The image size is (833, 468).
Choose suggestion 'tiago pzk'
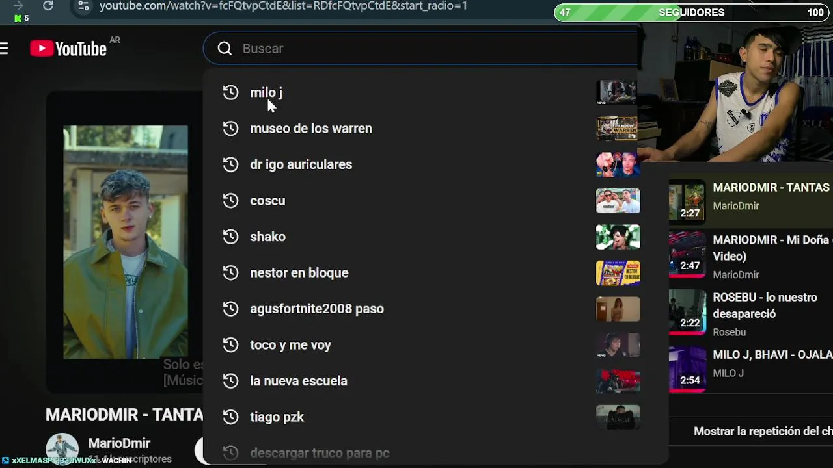click(277, 417)
